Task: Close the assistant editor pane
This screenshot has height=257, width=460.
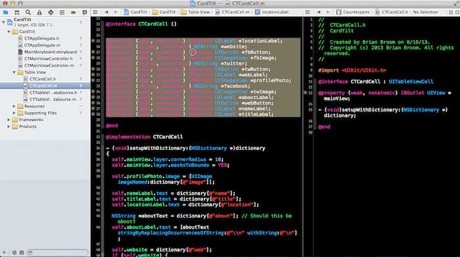Action: [457, 12]
